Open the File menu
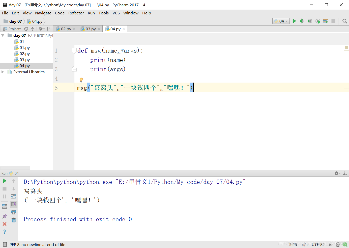Screen dimensions: 349x248 click(x=5, y=13)
